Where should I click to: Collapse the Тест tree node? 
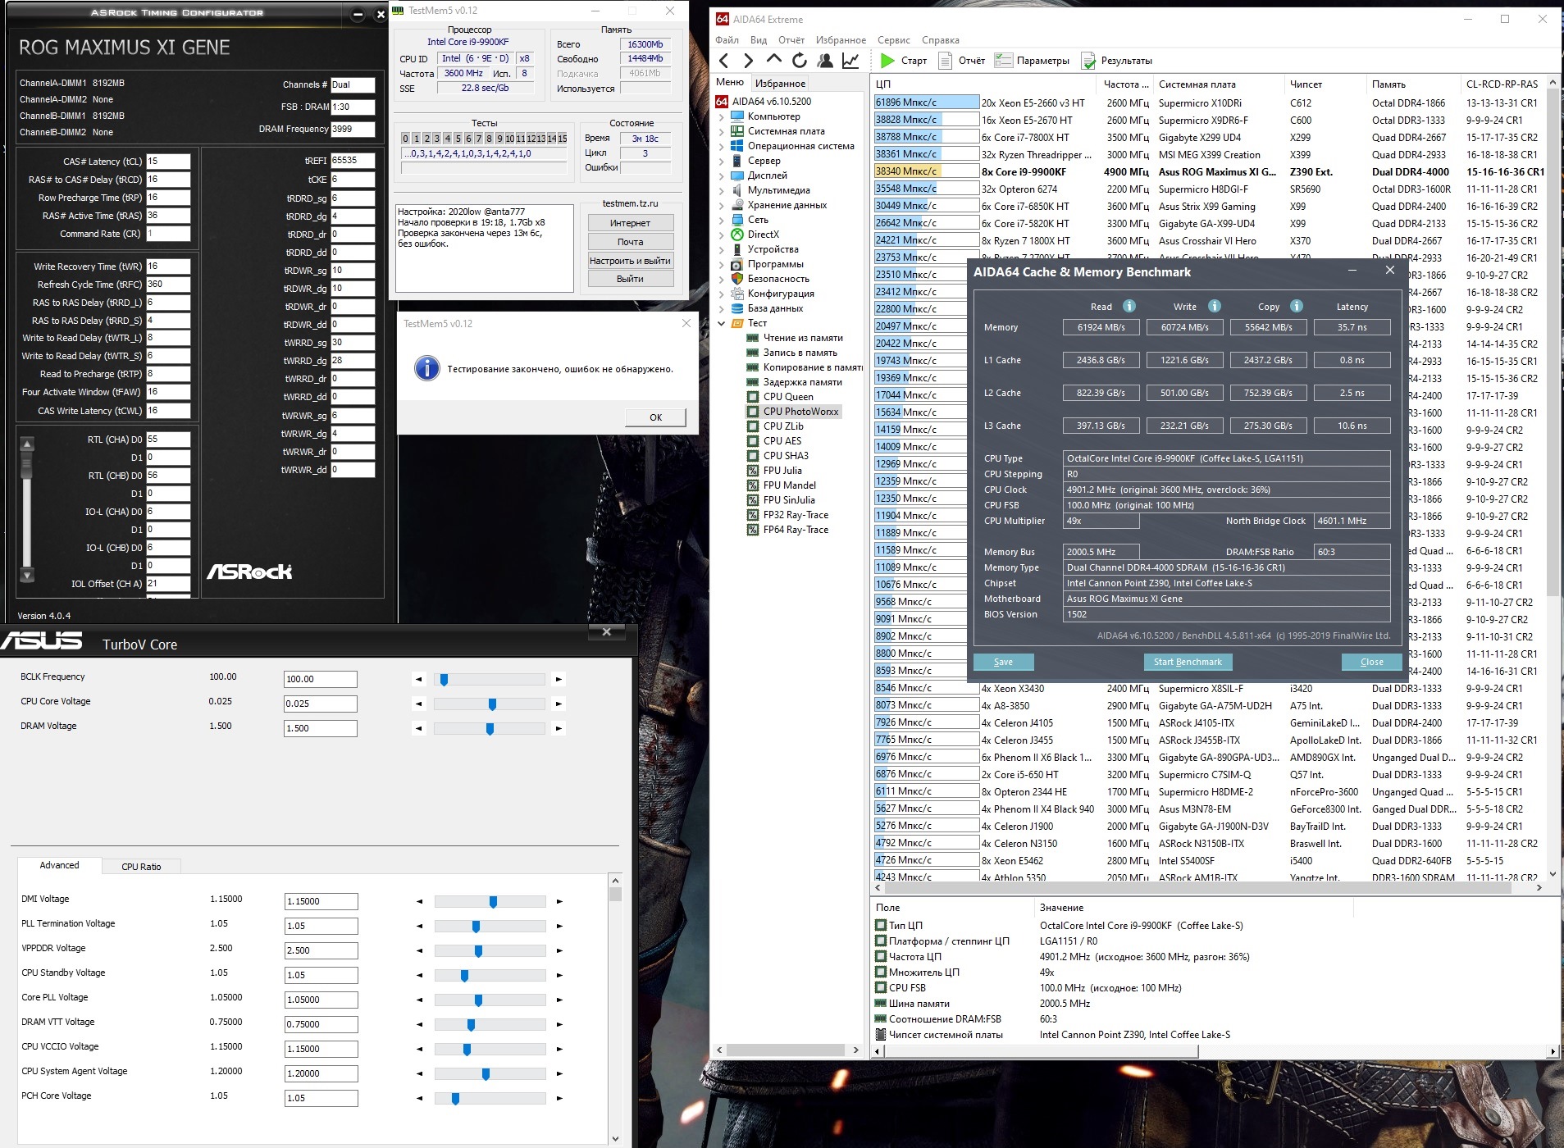(722, 323)
